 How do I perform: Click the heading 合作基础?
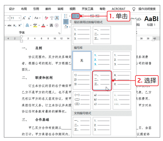(42, 120)
